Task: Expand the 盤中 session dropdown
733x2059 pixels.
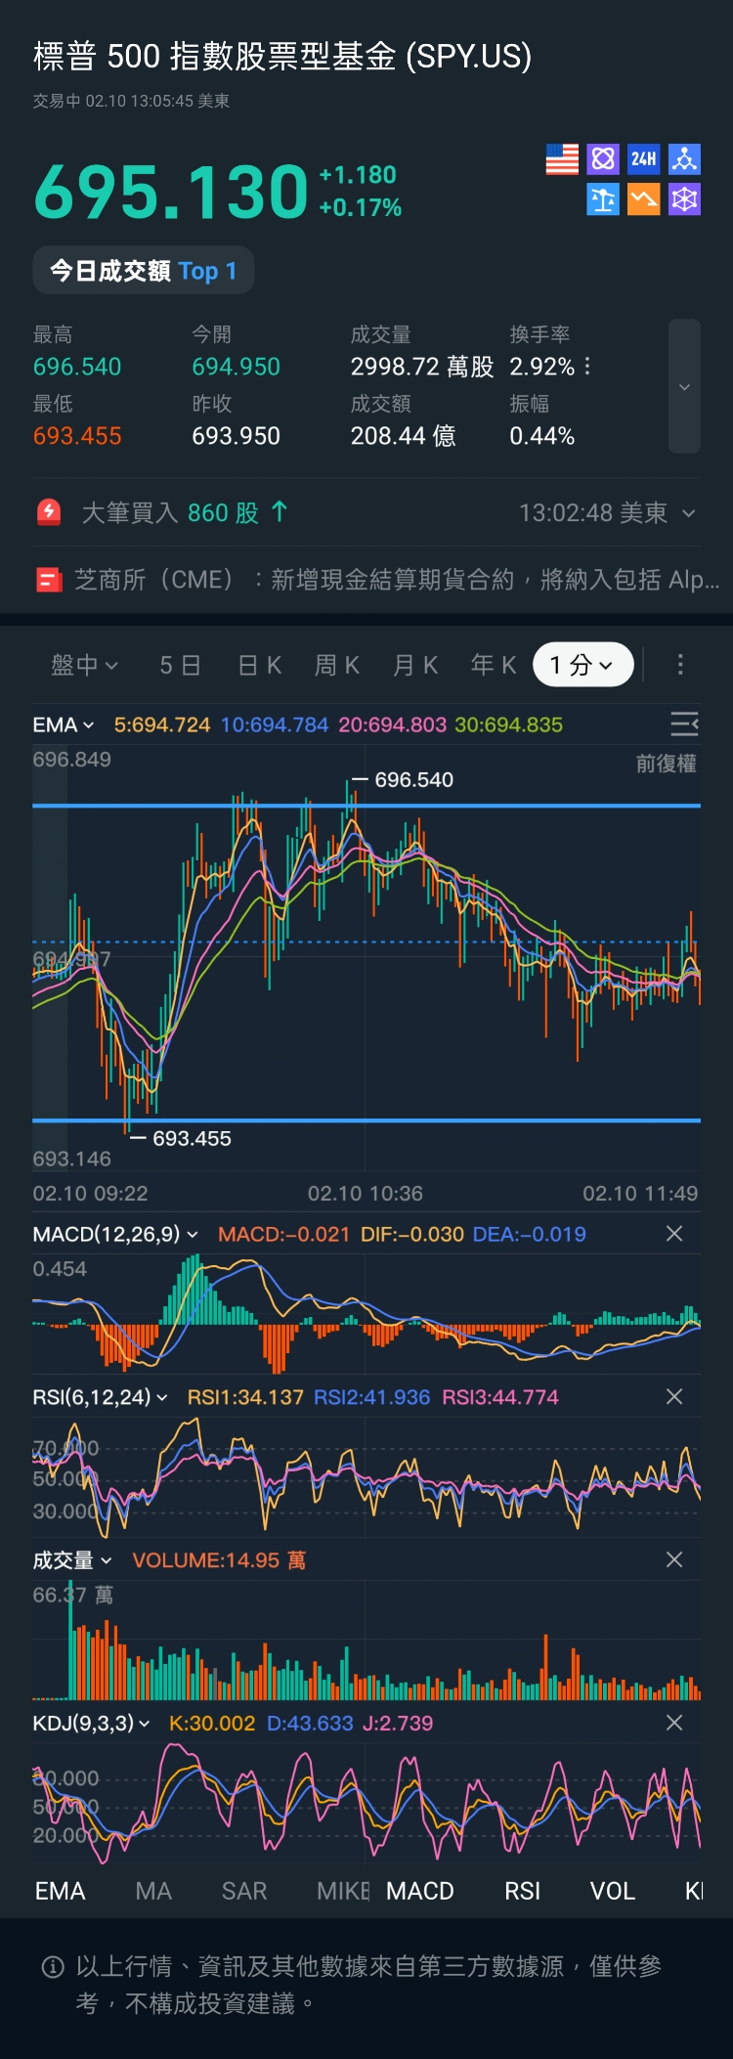Action: coord(84,665)
